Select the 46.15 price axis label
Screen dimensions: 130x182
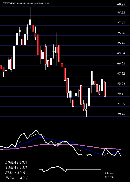click(121, 43)
